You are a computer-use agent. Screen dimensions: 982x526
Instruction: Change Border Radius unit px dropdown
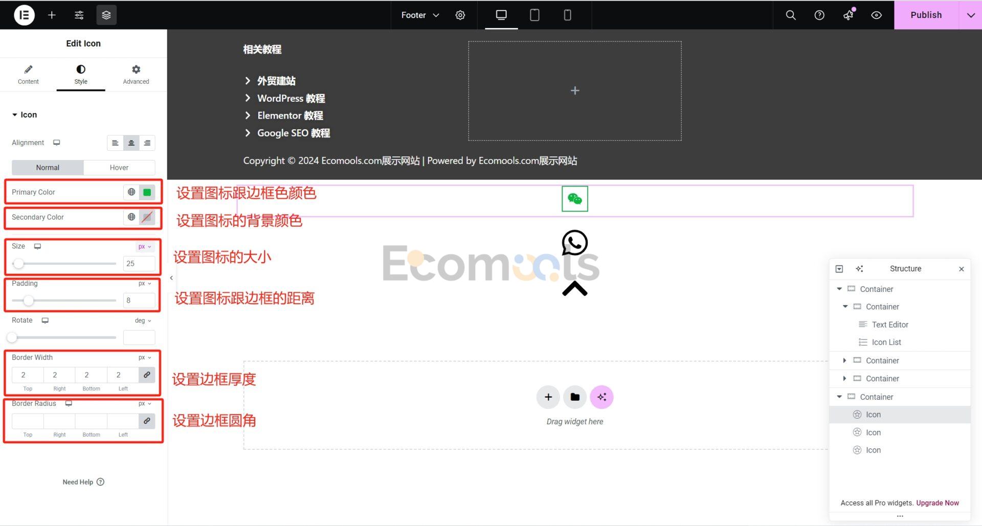144,404
